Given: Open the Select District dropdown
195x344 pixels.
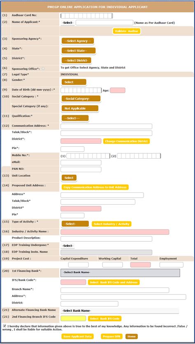Looking at the screenshot, I should [76, 60].
